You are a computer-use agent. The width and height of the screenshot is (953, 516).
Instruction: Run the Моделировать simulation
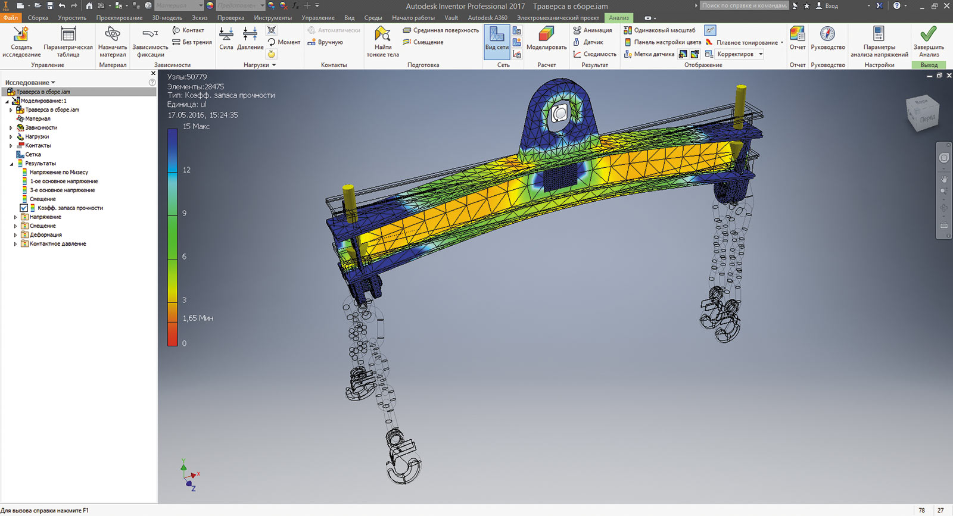pyautogui.click(x=547, y=39)
